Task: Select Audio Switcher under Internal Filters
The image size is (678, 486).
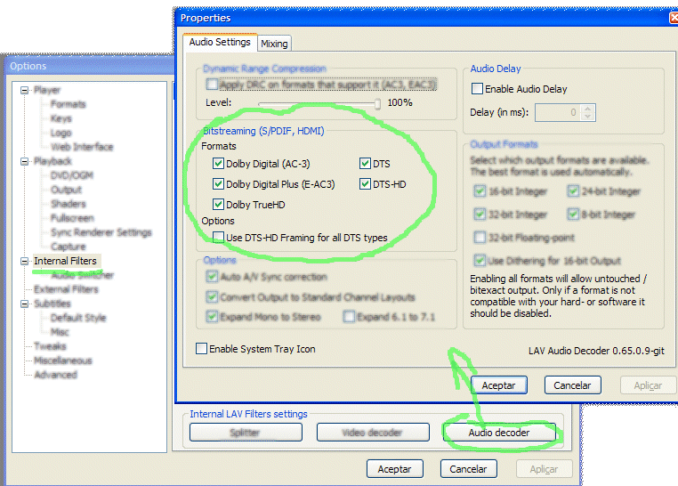Action: pyautogui.click(x=82, y=275)
